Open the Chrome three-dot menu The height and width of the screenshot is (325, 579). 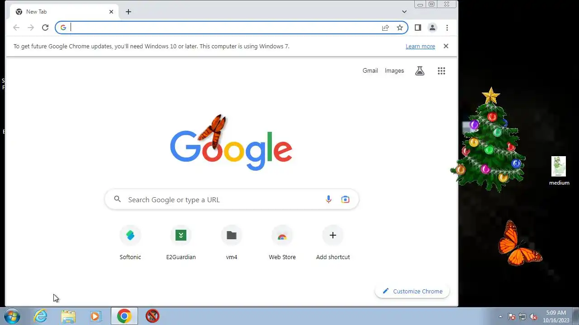point(447,28)
